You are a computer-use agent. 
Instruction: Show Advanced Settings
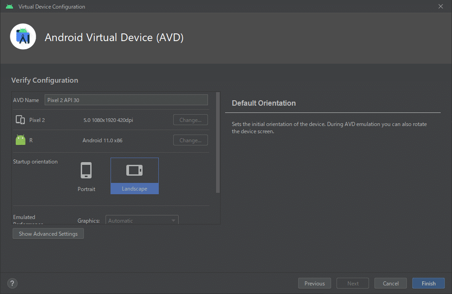point(48,233)
